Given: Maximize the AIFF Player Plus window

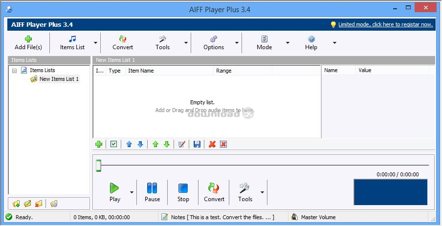Looking at the screenshot, I should (x=408, y=8).
